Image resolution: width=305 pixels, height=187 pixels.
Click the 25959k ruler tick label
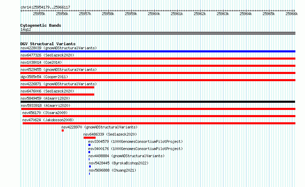[131, 14]
